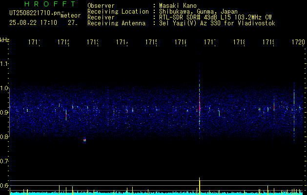307x195 pixels.
Task: Select the observer name Masaki Kano
Action: click(178, 6)
